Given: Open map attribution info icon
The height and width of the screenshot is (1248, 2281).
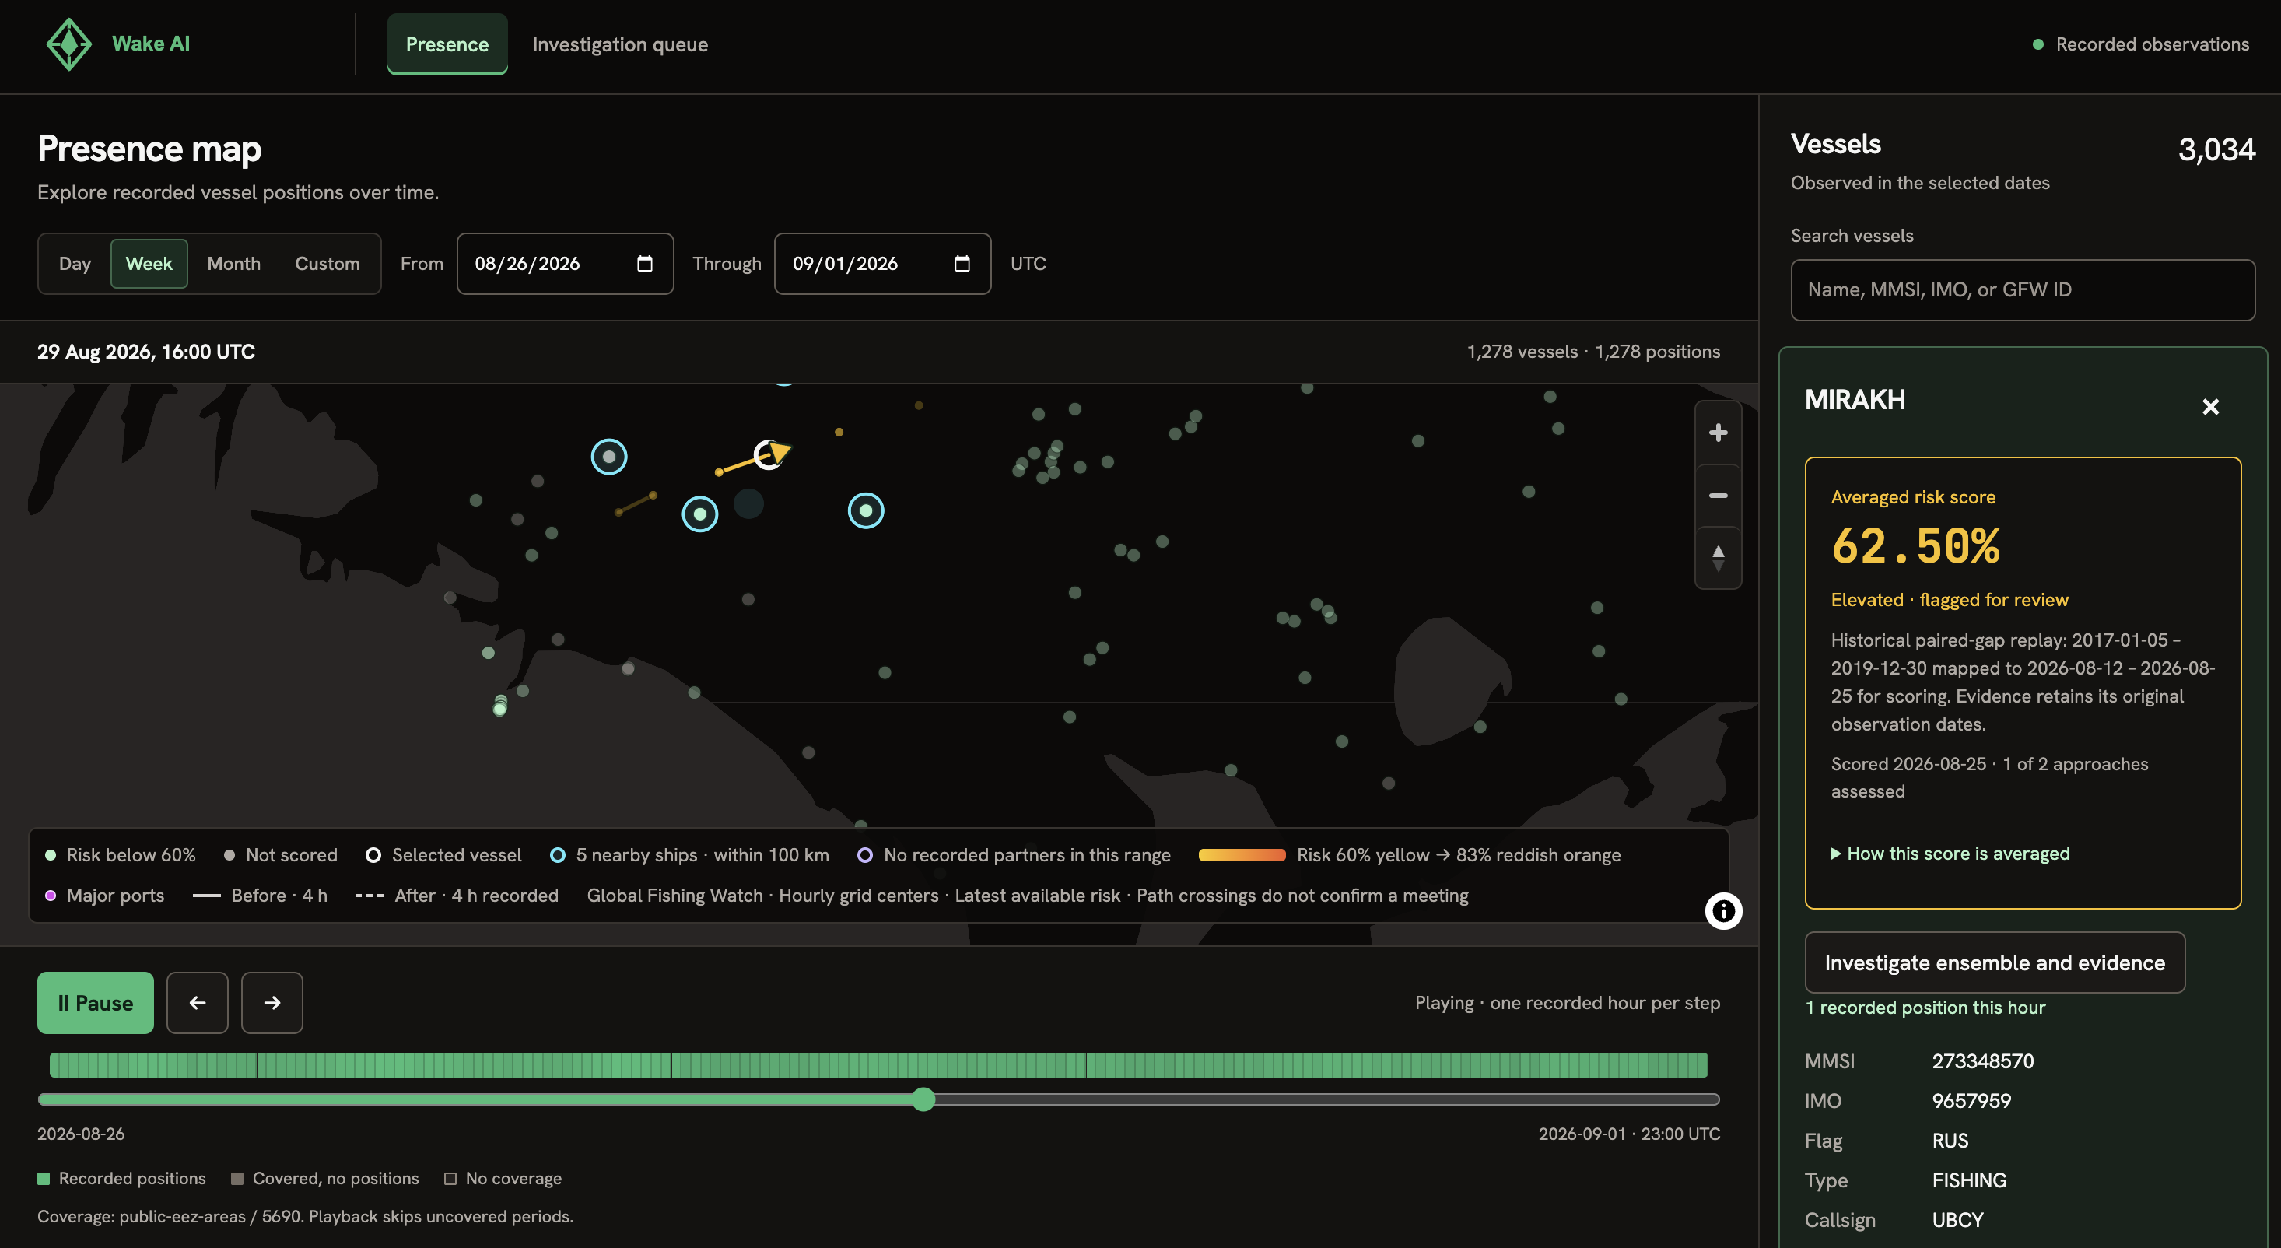Looking at the screenshot, I should click(1723, 910).
